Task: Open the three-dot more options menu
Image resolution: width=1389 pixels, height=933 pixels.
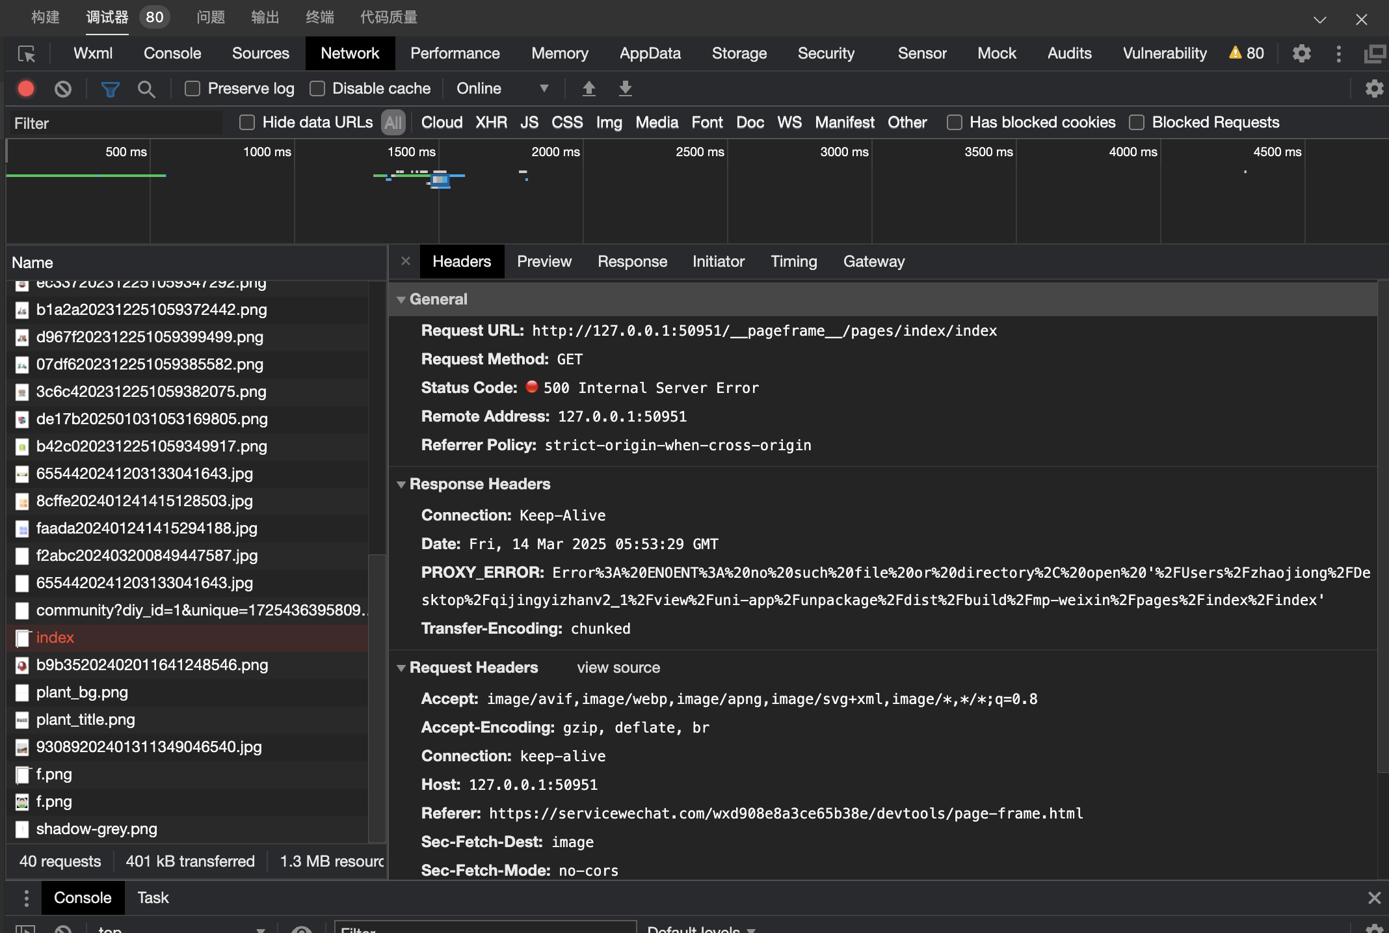Action: click(x=1338, y=53)
